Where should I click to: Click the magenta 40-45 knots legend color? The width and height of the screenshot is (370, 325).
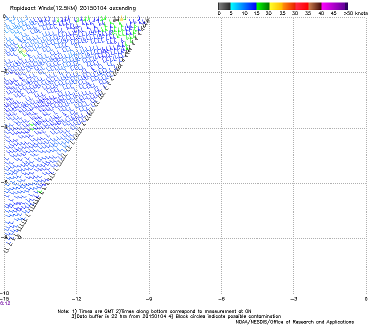click(x=328, y=6)
